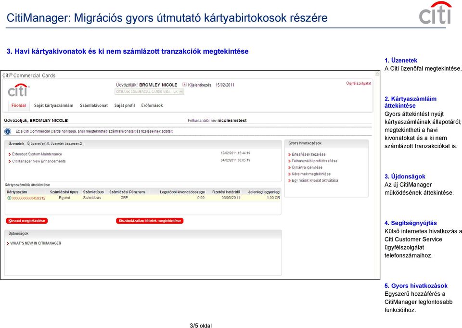Open the Számlakivonat tab
Screen dimensions: 462x328
coord(94,105)
